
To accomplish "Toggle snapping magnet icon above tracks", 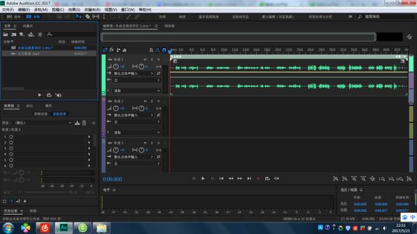I will pos(164,50).
